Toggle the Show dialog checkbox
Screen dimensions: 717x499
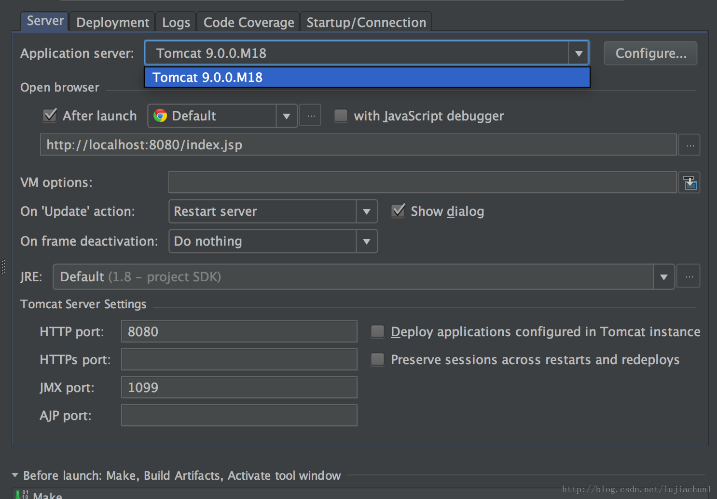tap(398, 211)
